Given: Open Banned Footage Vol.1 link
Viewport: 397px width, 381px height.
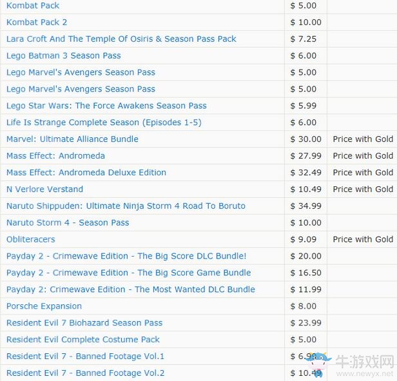Looking at the screenshot, I should tap(85, 357).
